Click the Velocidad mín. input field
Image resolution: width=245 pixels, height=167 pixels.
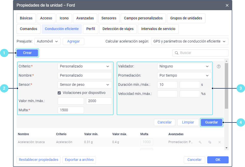click(167, 94)
